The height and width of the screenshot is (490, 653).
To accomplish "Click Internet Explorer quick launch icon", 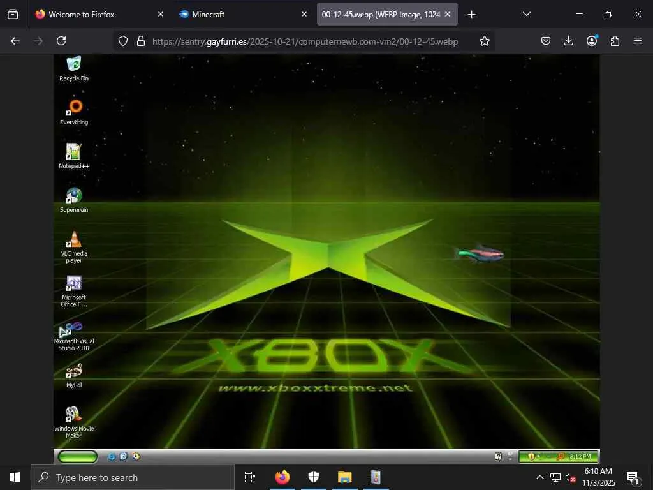I will (x=112, y=457).
